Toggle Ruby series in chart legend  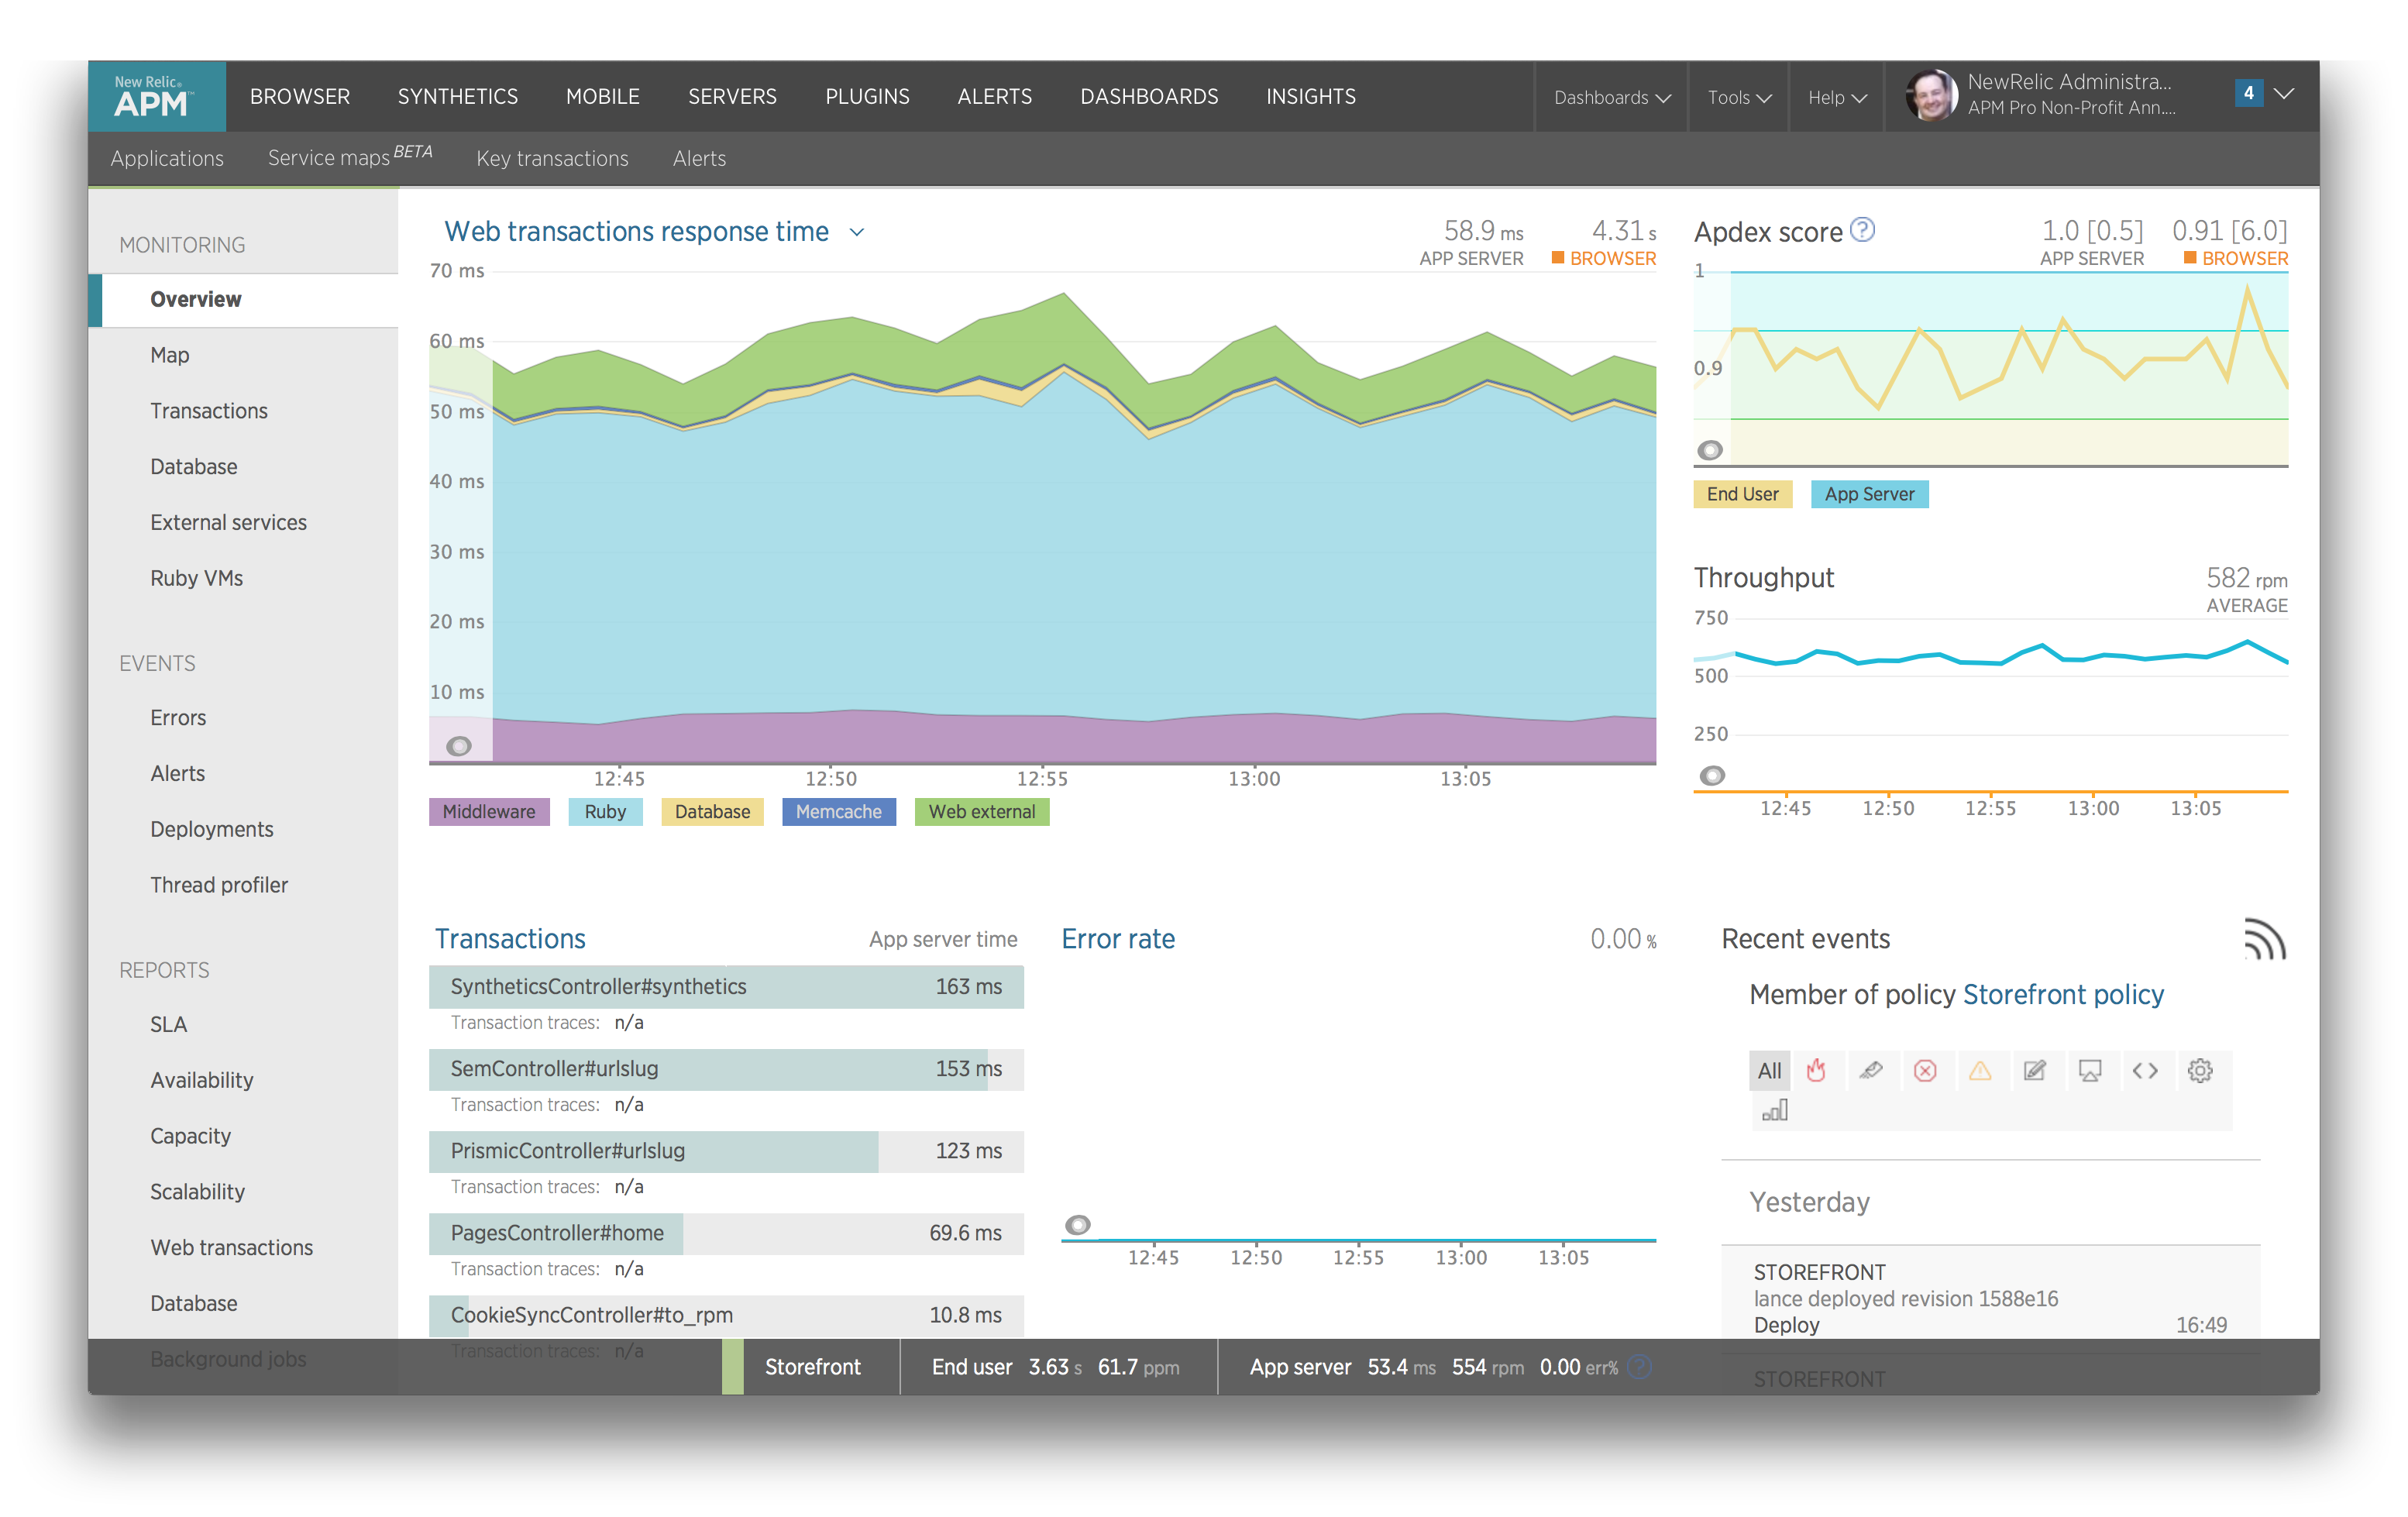pyautogui.click(x=606, y=811)
